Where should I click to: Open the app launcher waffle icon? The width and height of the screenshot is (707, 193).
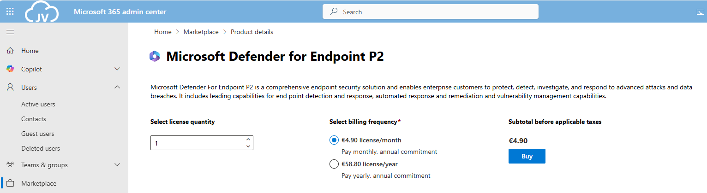10,12
